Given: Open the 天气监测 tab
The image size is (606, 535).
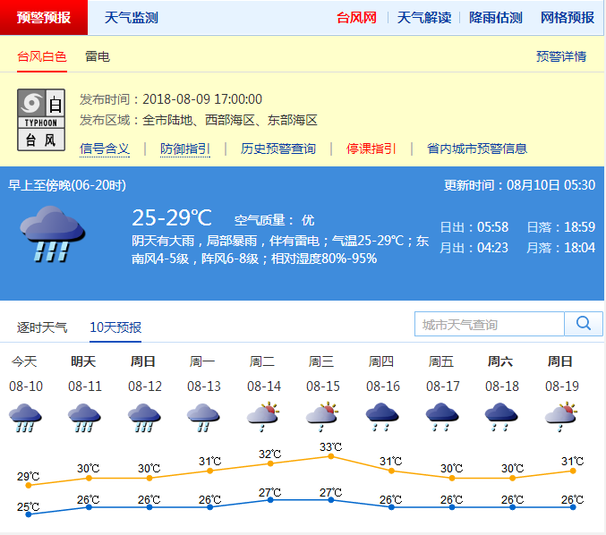Looking at the screenshot, I should click(131, 18).
